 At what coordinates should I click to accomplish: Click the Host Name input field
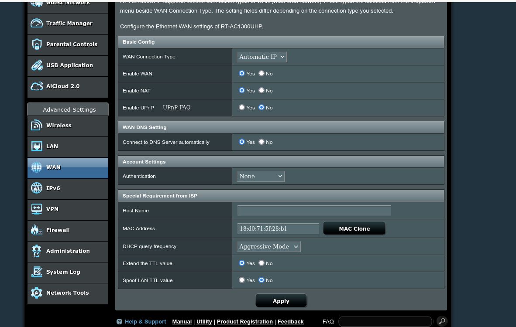point(314,211)
